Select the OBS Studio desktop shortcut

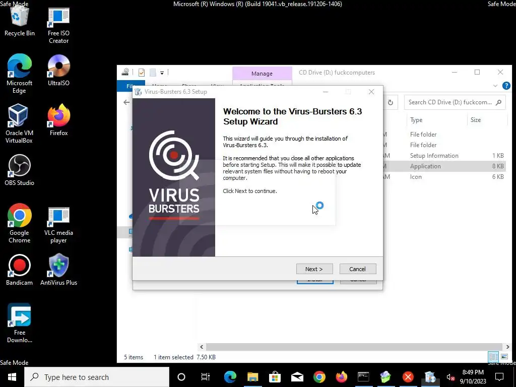click(20, 170)
